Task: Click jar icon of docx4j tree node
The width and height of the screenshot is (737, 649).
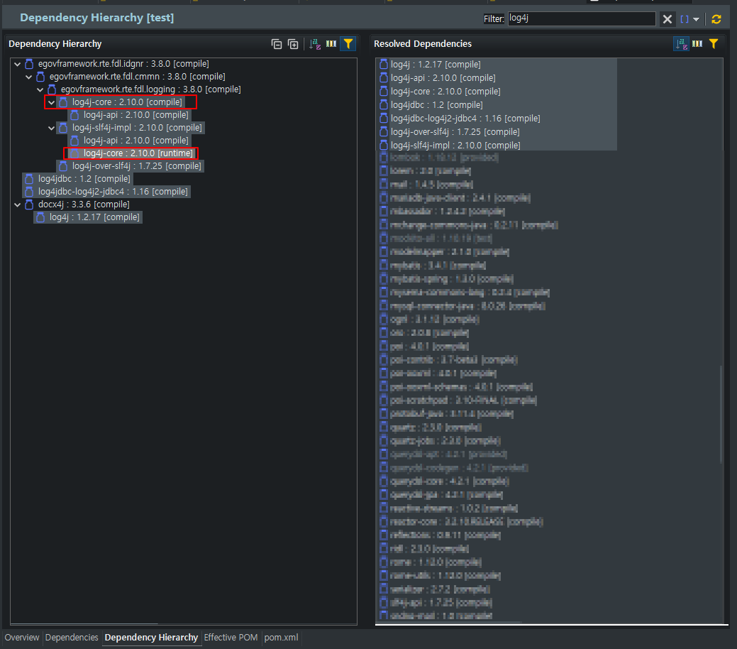Action: (x=29, y=204)
